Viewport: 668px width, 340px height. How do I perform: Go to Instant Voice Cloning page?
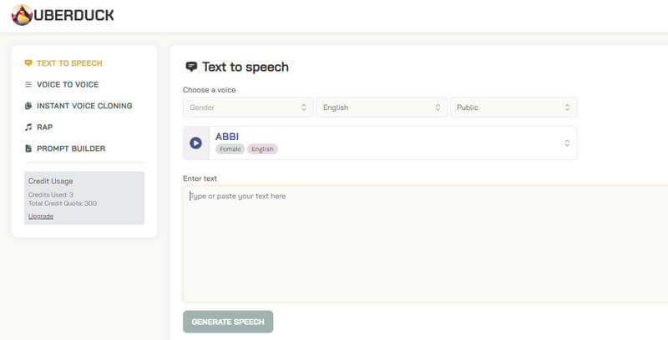(84, 106)
